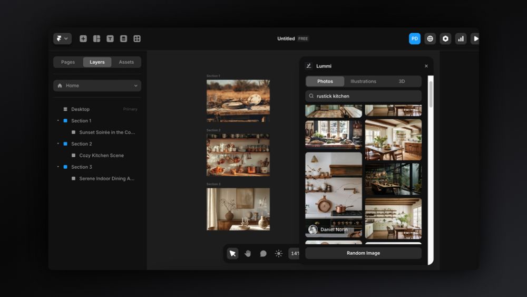This screenshot has width=527, height=297.
Task: Click Daniel Norin author name
Action: [x=334, y=229]
